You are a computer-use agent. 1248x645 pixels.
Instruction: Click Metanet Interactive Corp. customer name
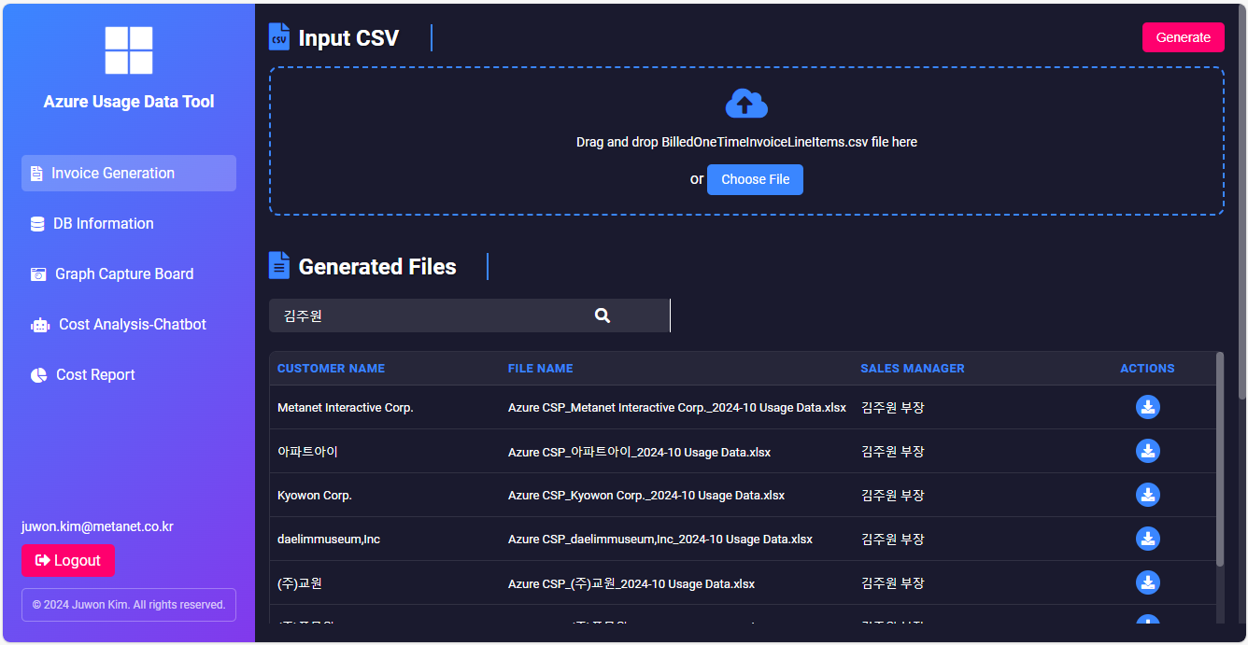(346, 408)
